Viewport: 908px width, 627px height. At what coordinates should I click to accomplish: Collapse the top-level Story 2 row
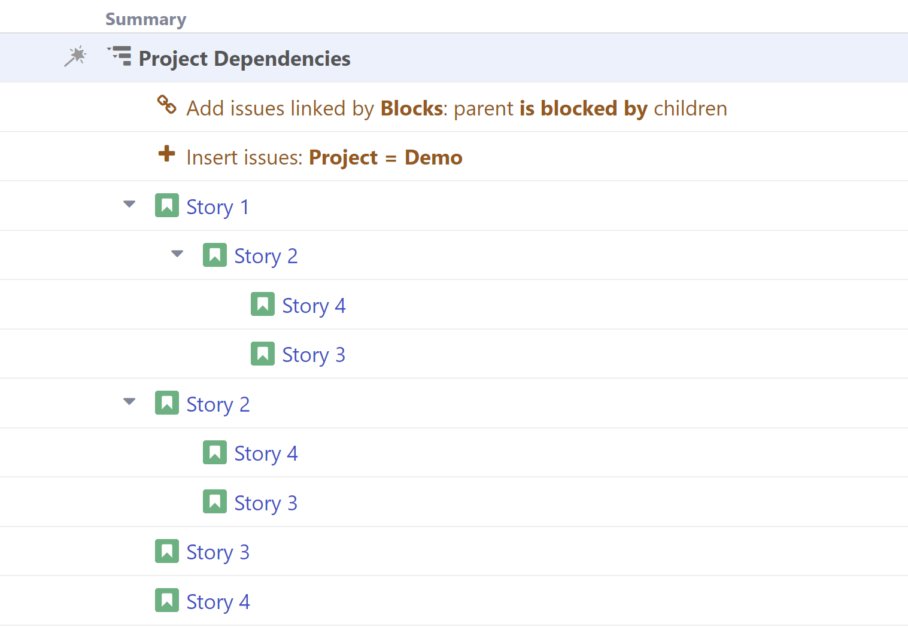[129, 401]
